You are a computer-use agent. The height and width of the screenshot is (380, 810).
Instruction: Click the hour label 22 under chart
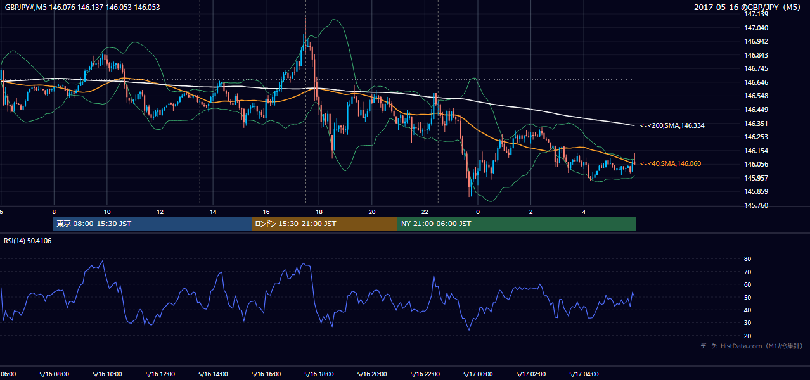pos(425,212)
